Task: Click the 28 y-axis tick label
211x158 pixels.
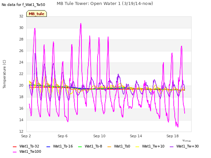Action: tap(21, 39)
